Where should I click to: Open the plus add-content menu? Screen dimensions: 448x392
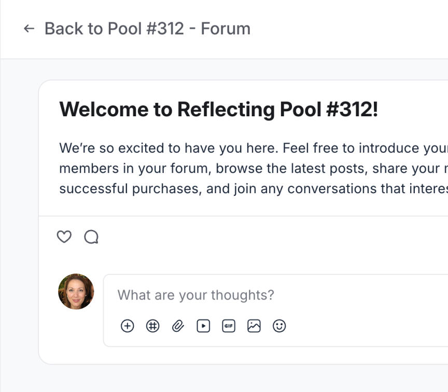(128, 326)
